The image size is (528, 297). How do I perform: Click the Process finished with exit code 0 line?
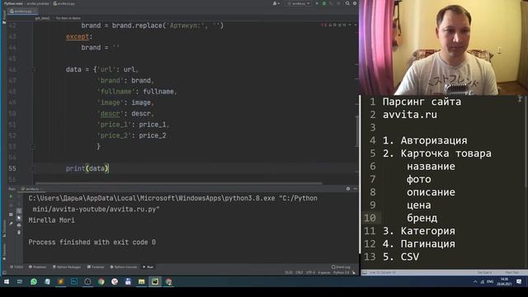(92, 242)
